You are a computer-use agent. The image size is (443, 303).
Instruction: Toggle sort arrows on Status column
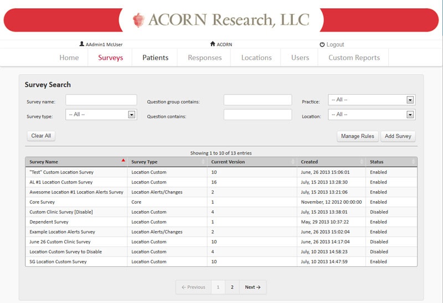click(x=413, y=161)
